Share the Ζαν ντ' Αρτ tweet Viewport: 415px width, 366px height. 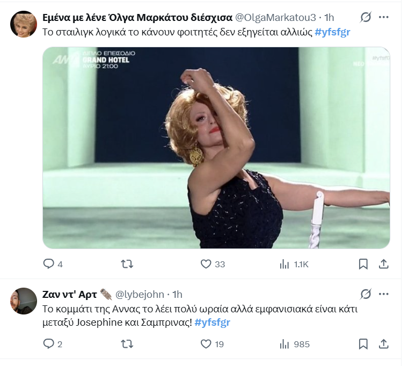384,344
